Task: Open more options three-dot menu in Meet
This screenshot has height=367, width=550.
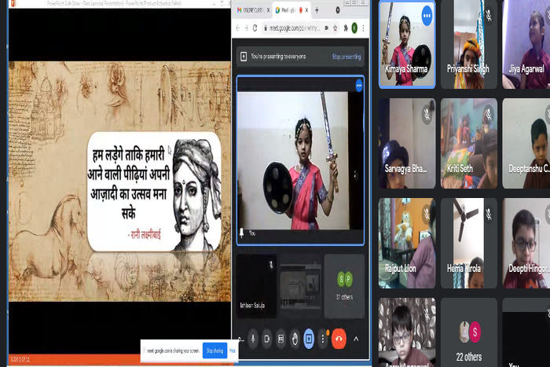Action: 323,339
